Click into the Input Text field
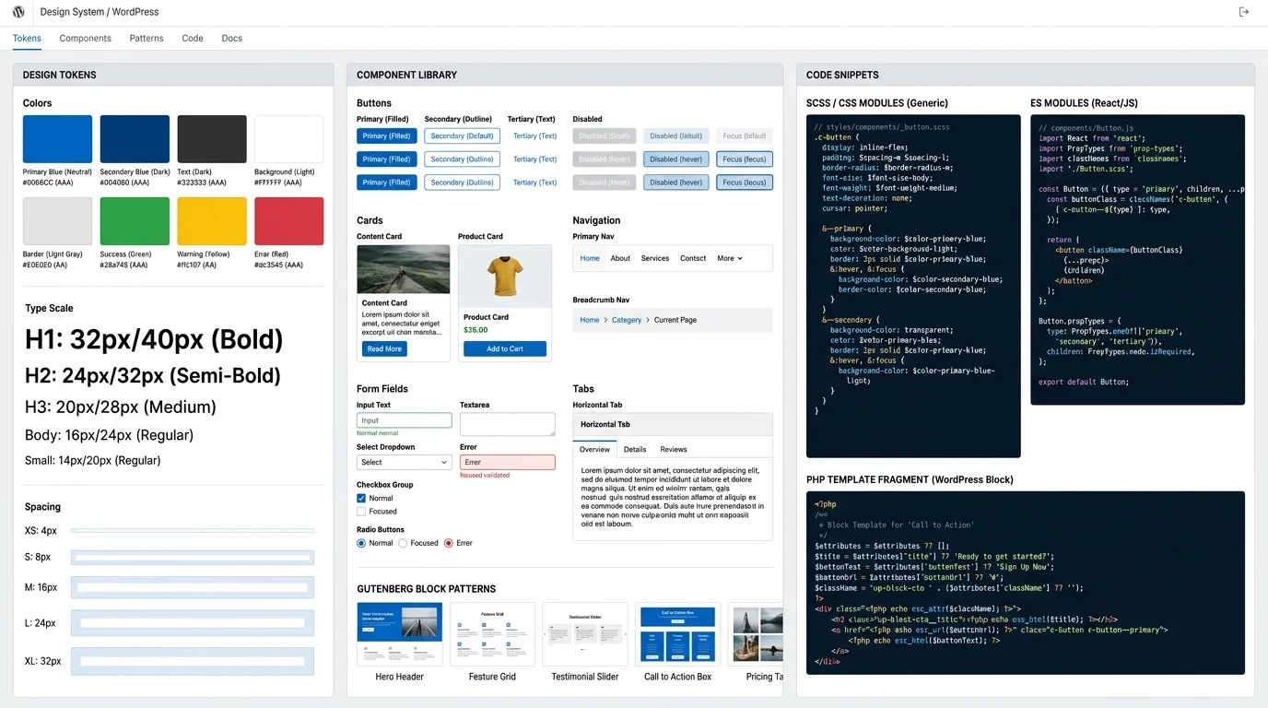The image size is (1268, 708). point(404,420)
